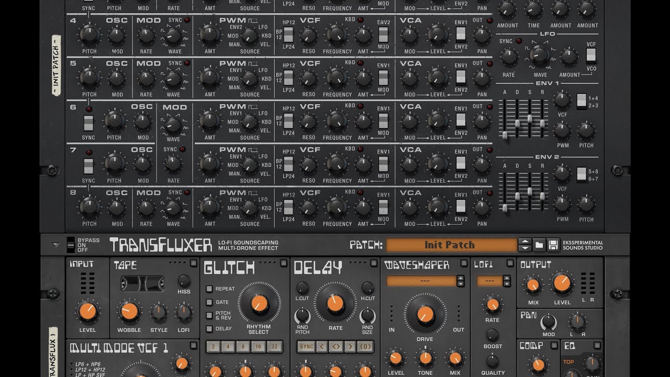
Task: Toggle the ENV 2 5+8 / 6+7 switch
Action: 582,174
